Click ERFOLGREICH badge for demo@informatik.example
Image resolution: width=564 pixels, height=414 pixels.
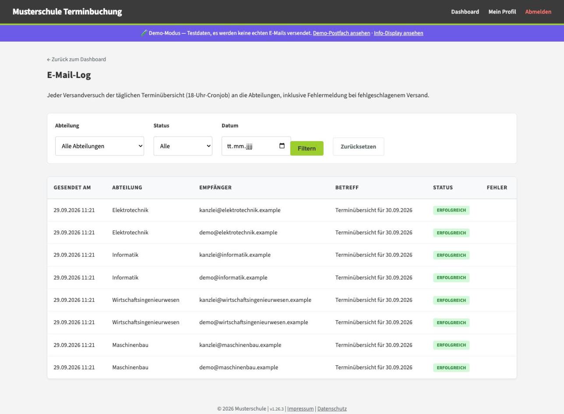pos(451,278)
